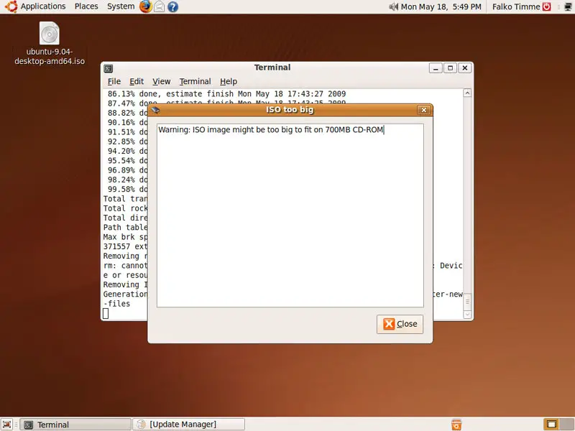
Task: Click inside the warning message text area
Action: tap(290, 215)
